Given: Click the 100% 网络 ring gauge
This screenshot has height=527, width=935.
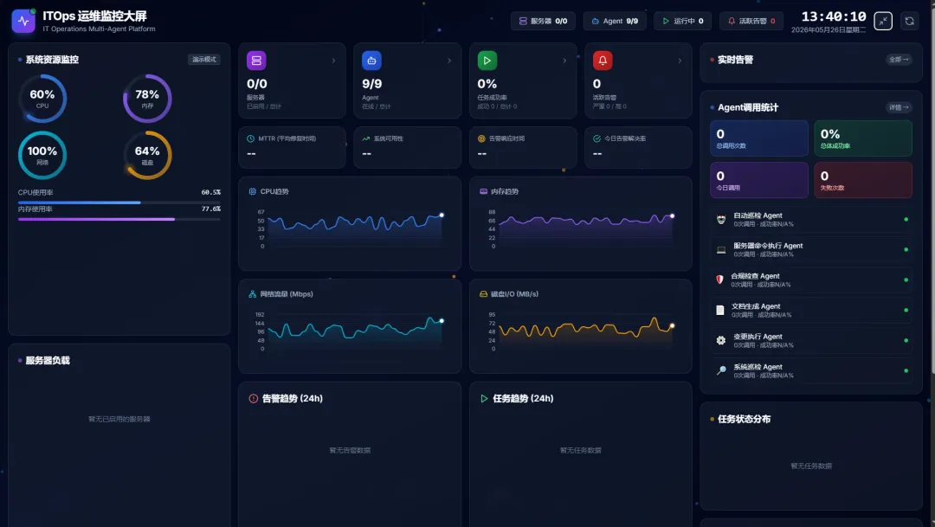Looking at the screenshot, I should (42, 155).
